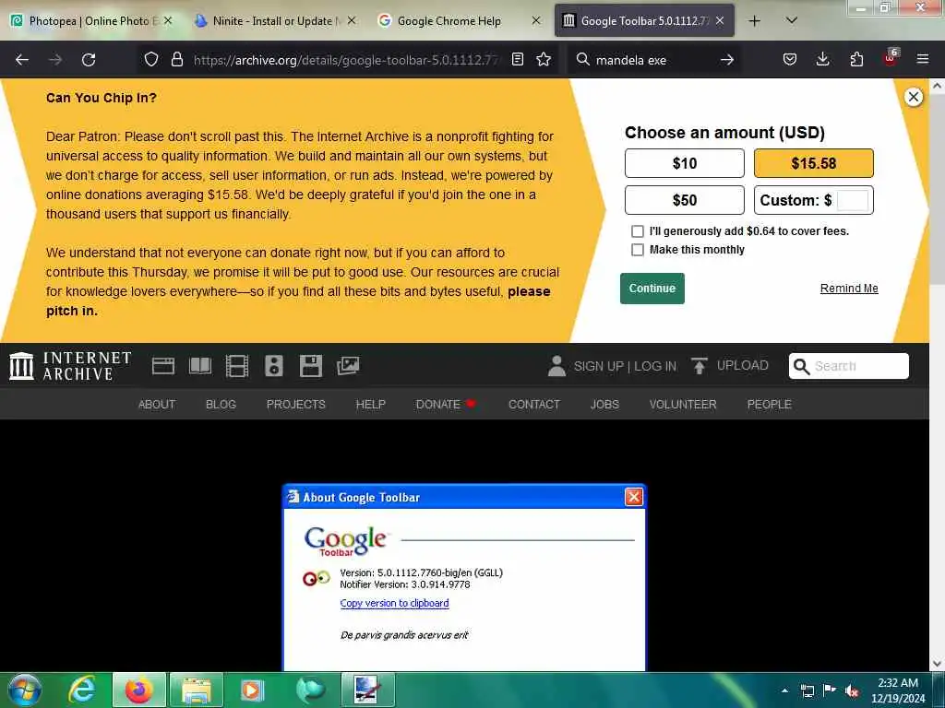Switch to the Ninite tab
The width and height of the screenshot is (945, 708).
(x=274, y=20)
